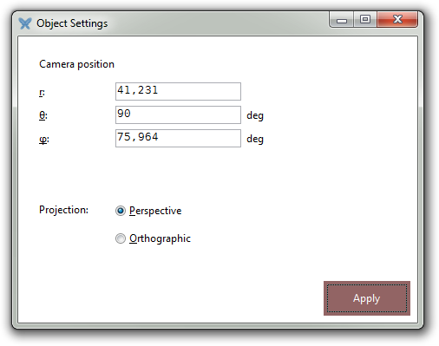Viewport: 439px width, 346px height.
Task: Choose the Orthographic projection radio button
Action: pos(121,238)
